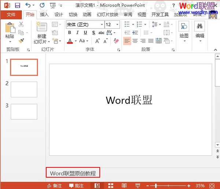Click notes text Word联盟原创教程
Screen dimensions: 220x189
pos(73,173)
